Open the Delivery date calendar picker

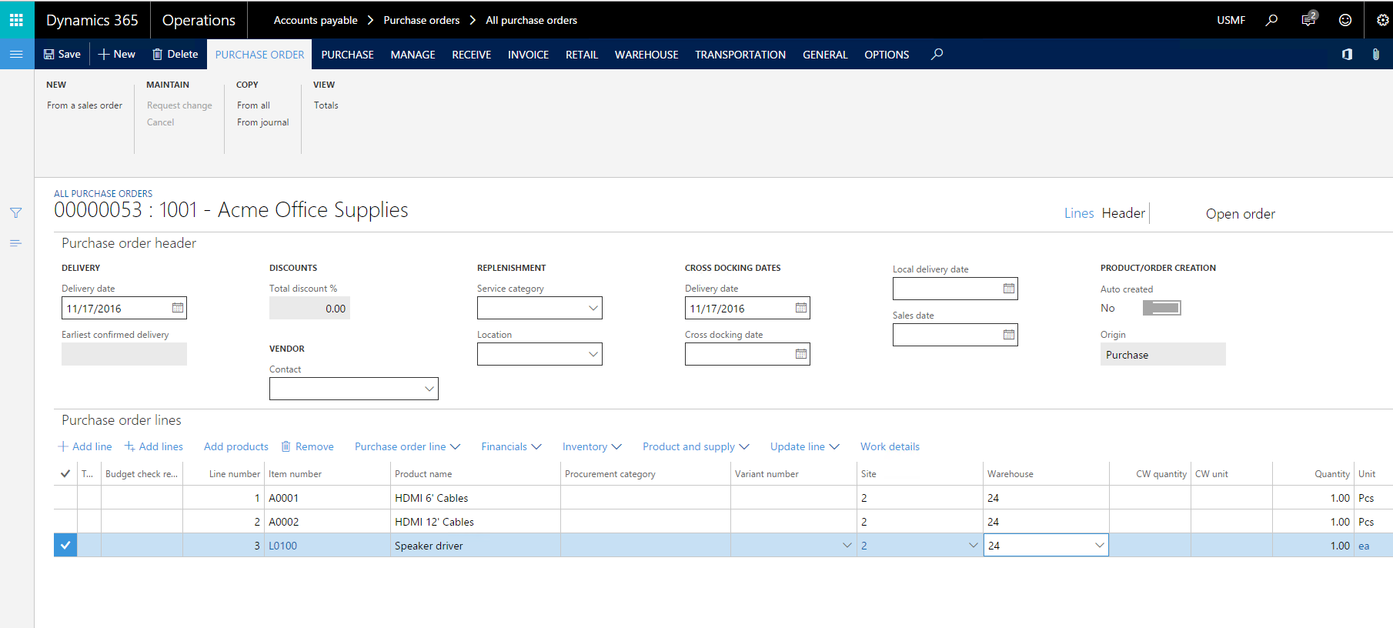(178, 308)
